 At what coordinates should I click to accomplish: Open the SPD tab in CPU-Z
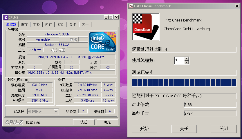(61, 25)
